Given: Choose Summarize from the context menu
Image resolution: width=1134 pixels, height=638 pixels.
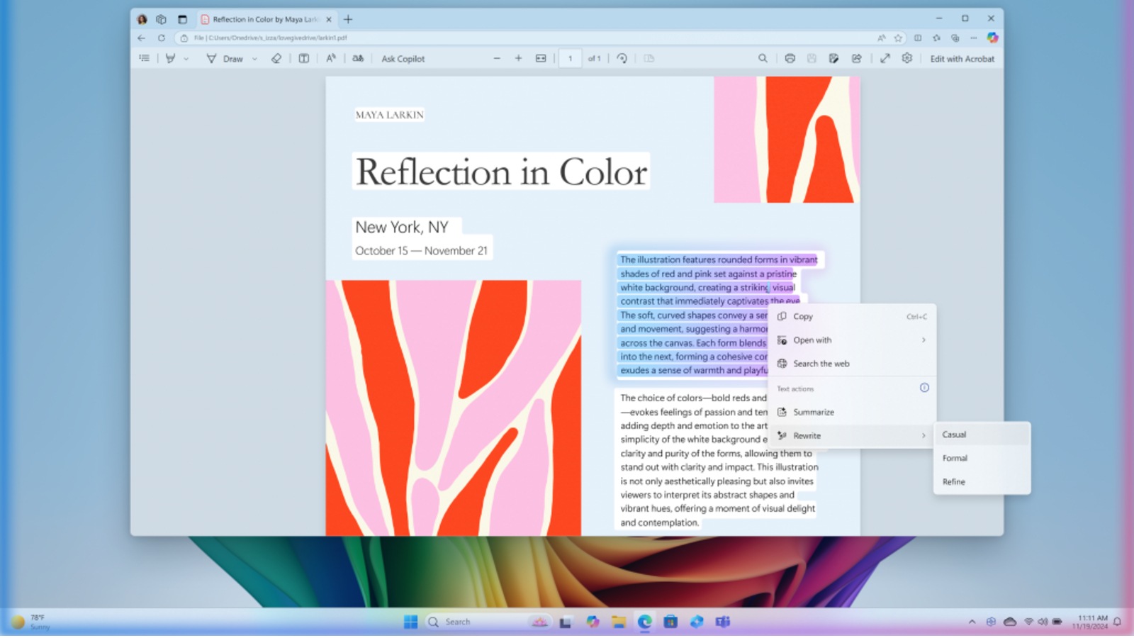Looking at the screenshot, I should click(813, 412).
